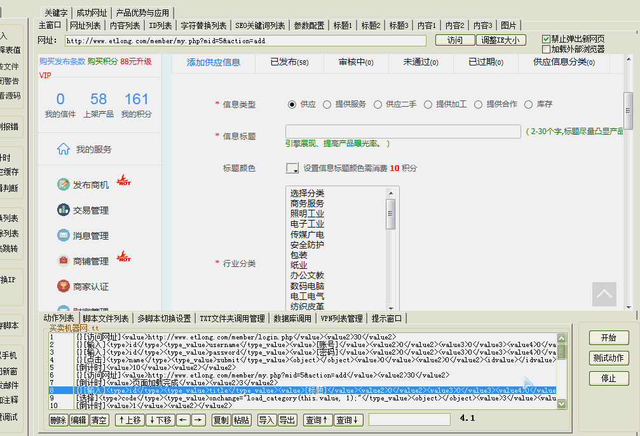Screen dimensions: 640x436
Task: Click the 查询↓ search down button
Action: [x=348, y=420]
